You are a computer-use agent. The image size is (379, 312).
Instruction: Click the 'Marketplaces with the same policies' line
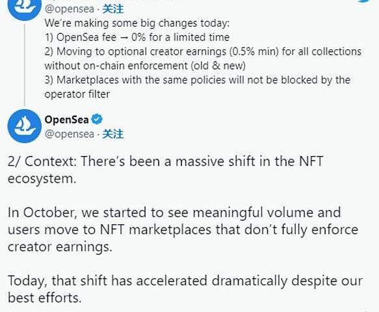point(198,80)
